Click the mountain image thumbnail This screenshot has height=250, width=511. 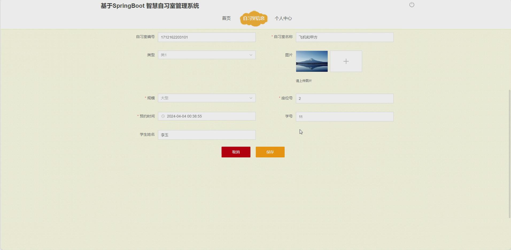point(311,61)
